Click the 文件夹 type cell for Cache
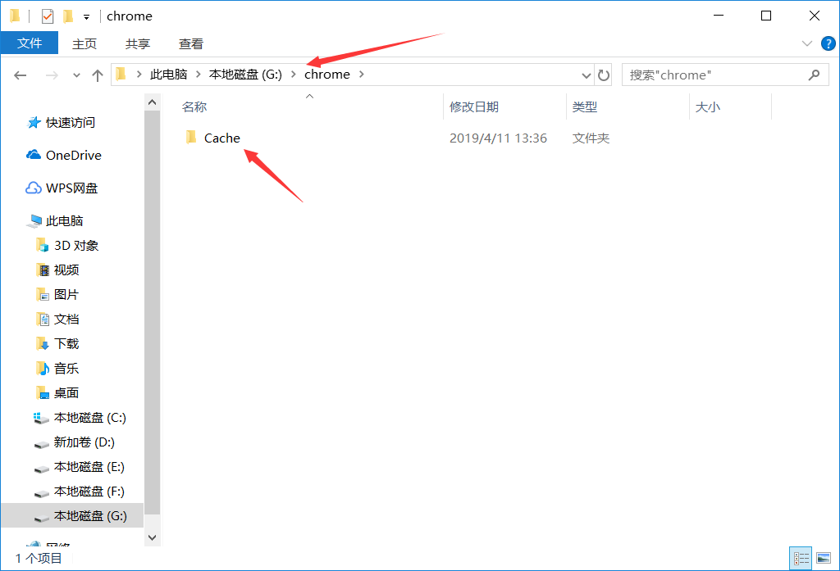This screenshot has height=571, width=840. 591,138
